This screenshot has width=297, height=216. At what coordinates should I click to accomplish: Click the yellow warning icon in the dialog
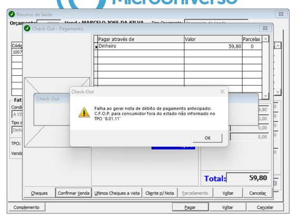(84, 112)
